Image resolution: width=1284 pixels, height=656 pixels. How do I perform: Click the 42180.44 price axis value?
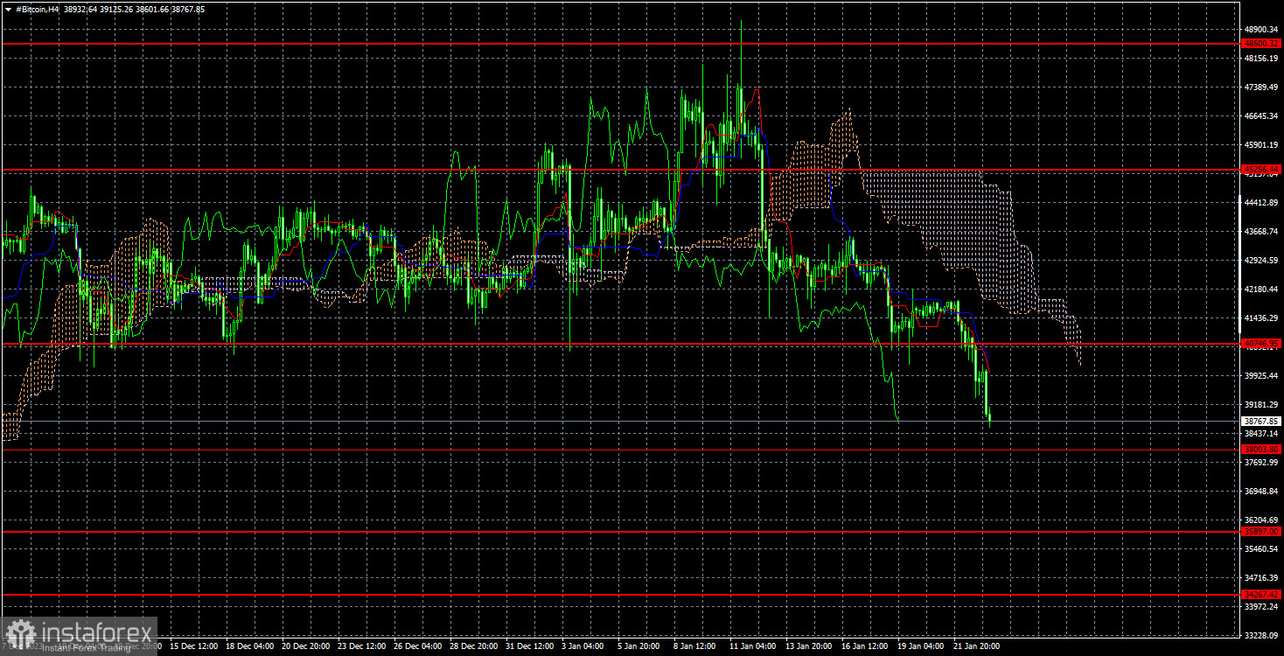pyautogui.click(x=1261, y=290)
